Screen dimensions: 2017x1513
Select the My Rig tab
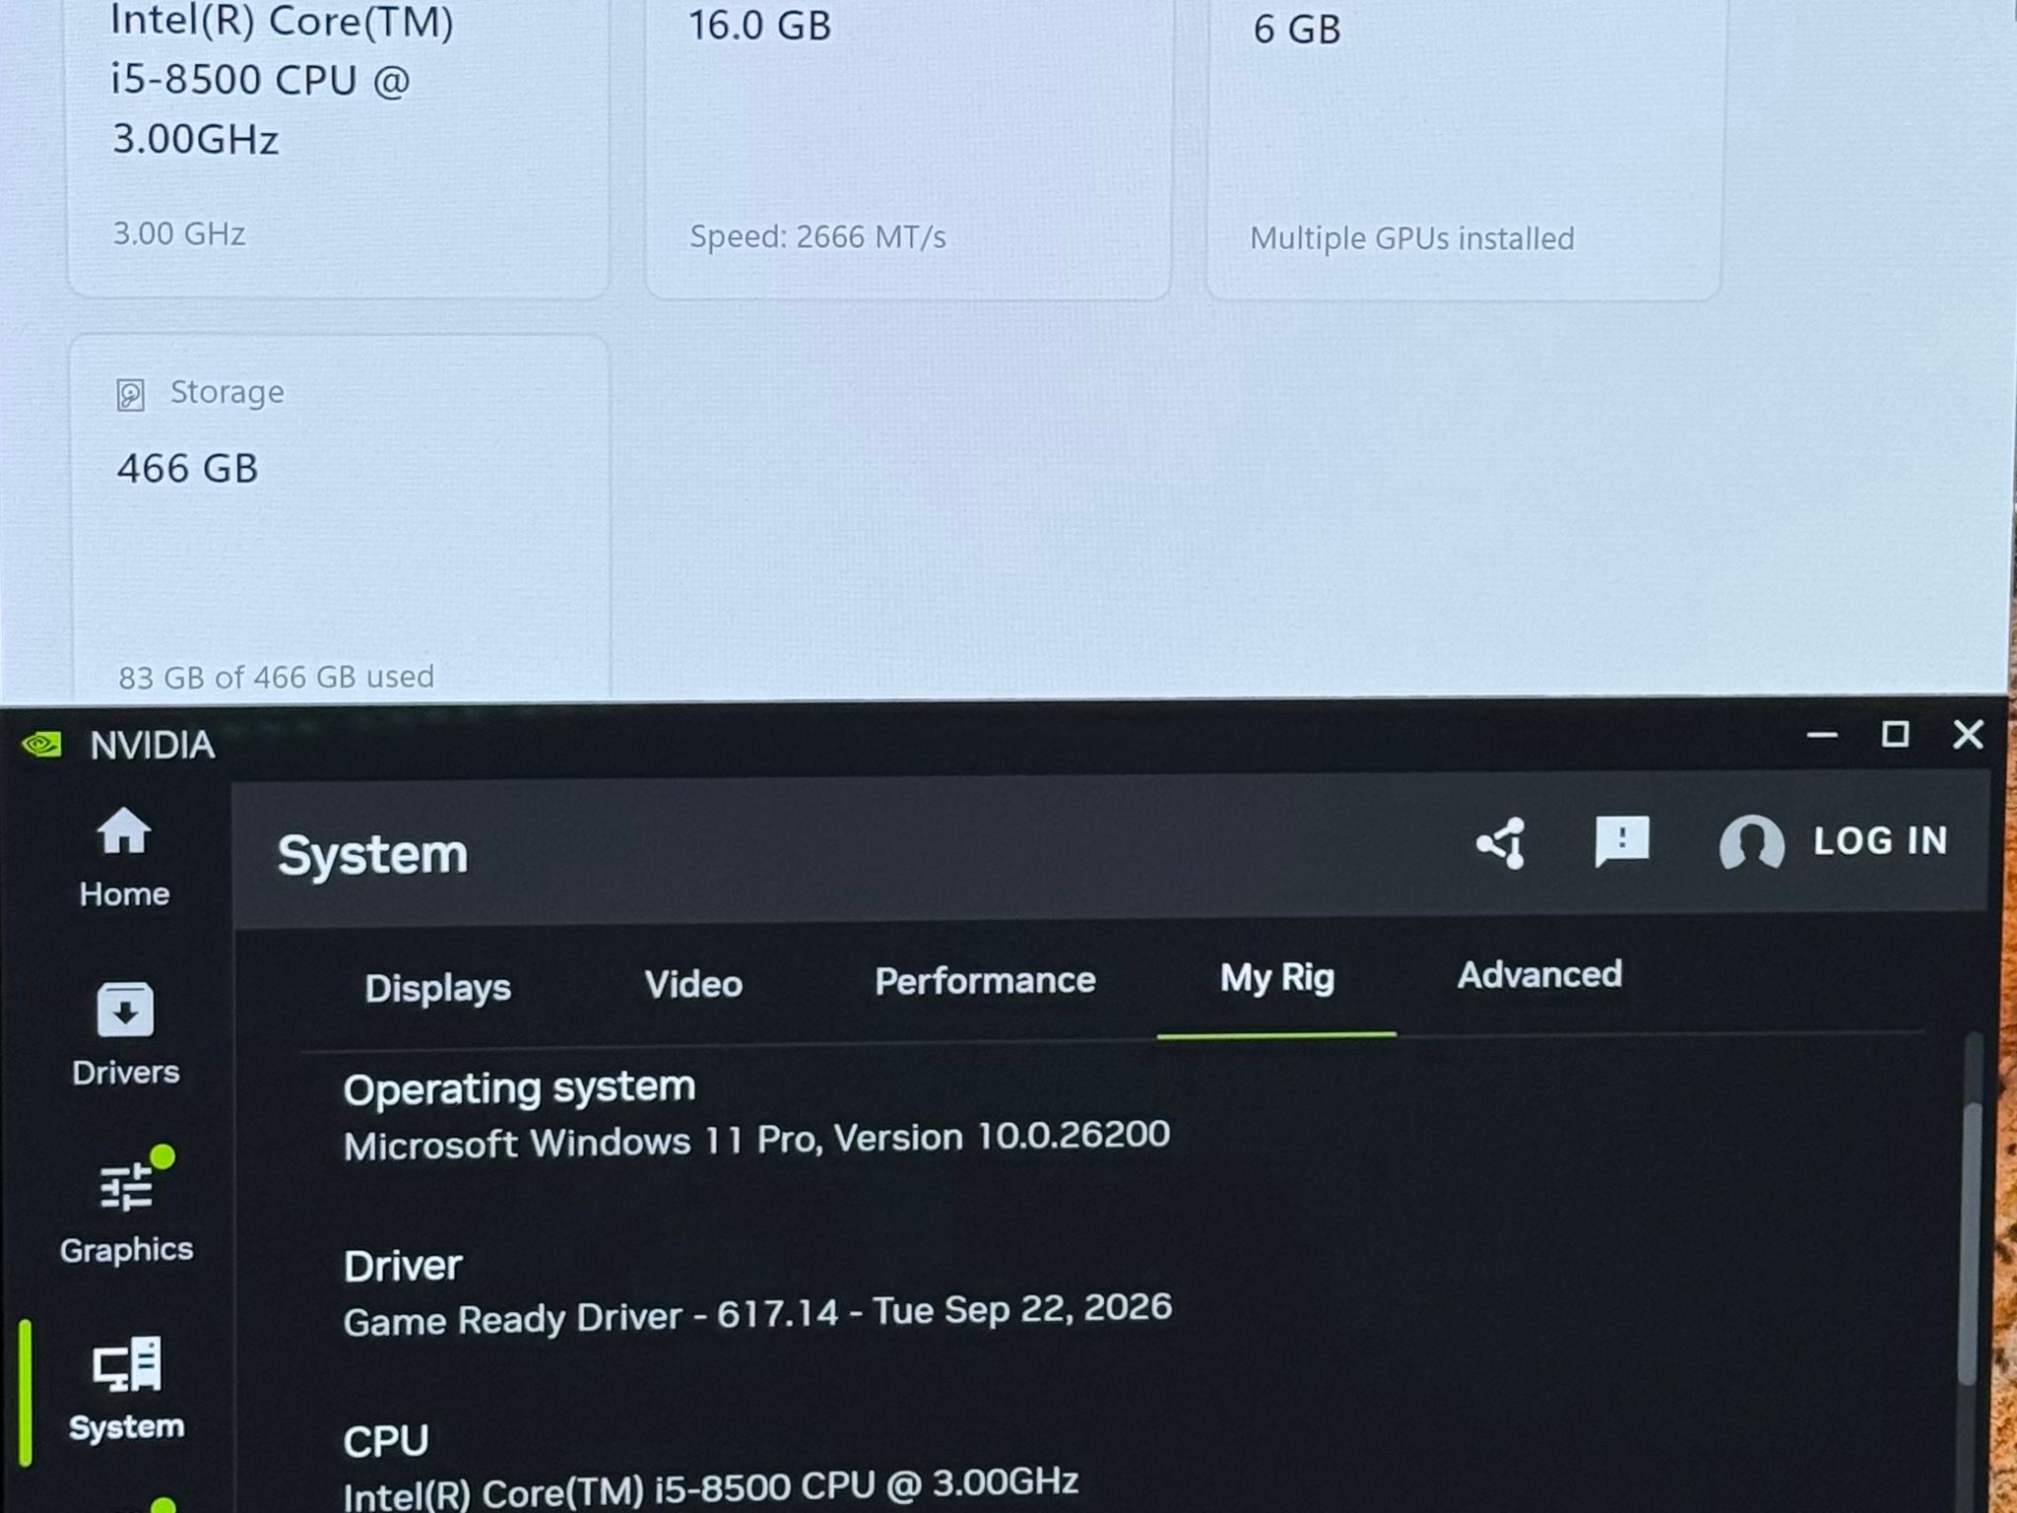pyautogui.click(x=1276, y=978)
